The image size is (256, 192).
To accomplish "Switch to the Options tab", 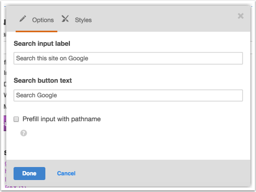I will click(x=36, y=20).
